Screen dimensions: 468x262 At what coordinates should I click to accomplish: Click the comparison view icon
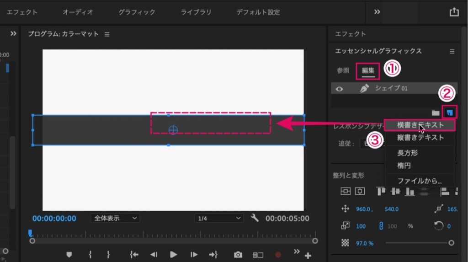(x=258, y=255)
